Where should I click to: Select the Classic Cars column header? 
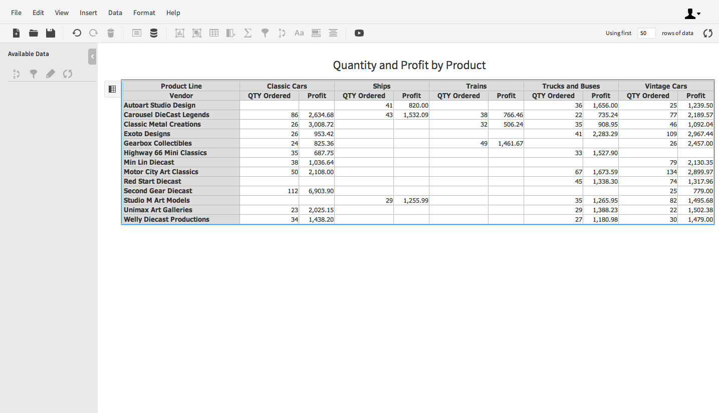[x=287, y=86]
